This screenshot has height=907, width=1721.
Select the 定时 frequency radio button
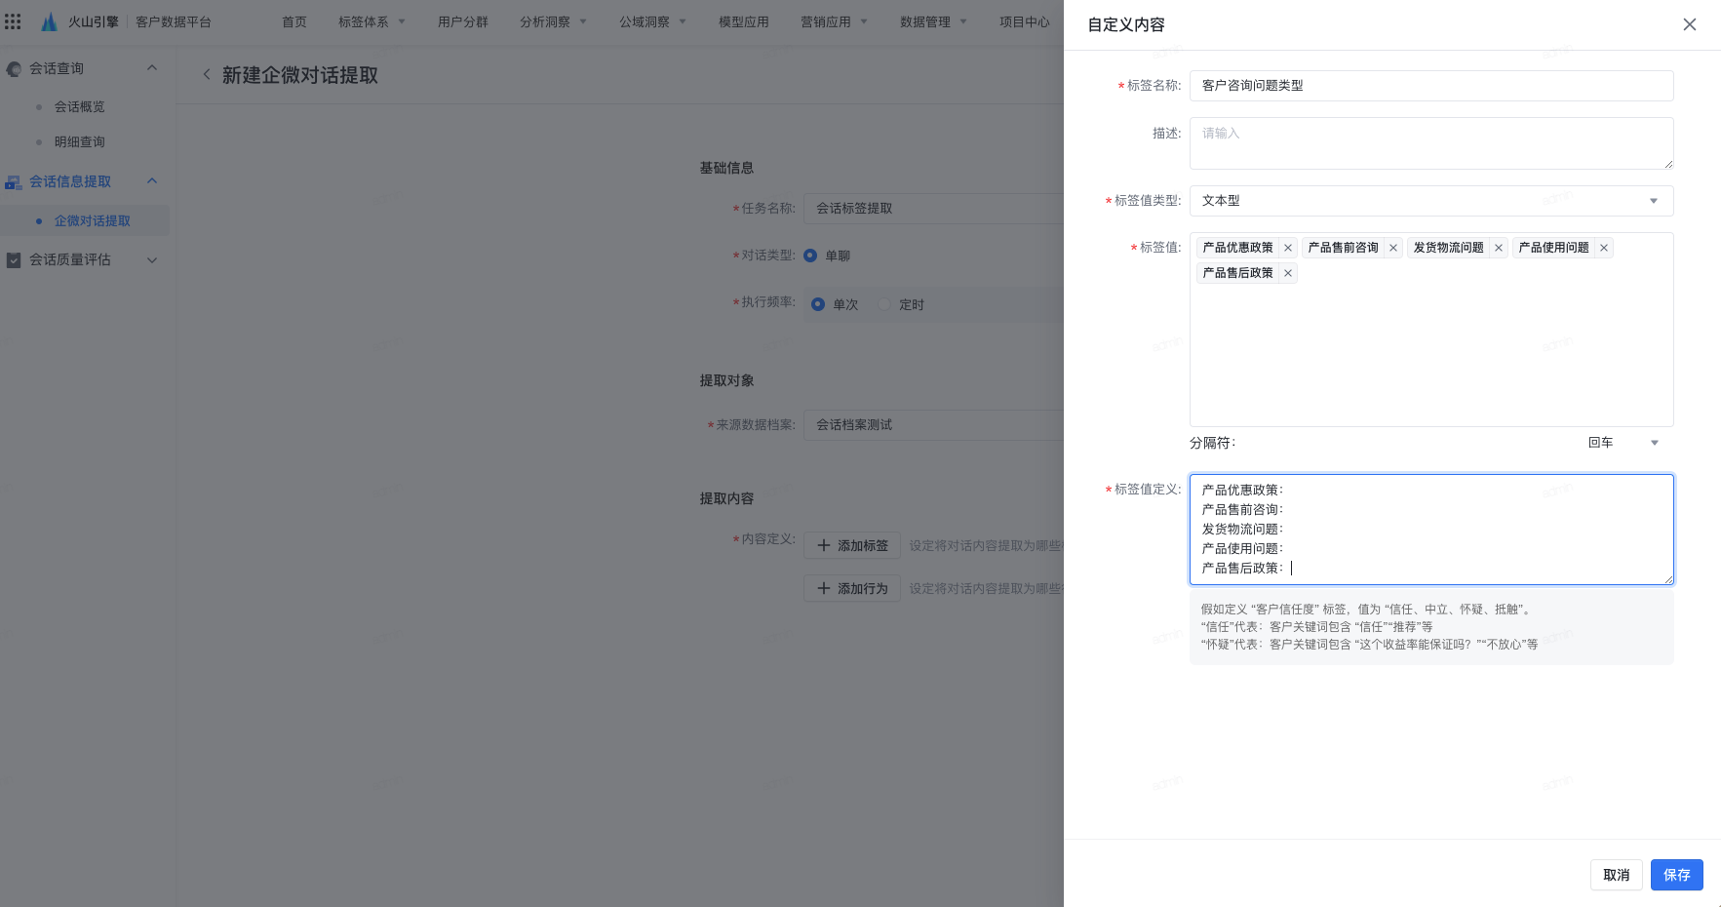click(x=884, y=304)
